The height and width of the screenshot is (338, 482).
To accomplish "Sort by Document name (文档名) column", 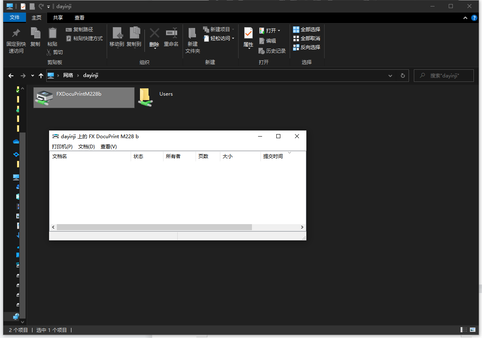I will (90, 156).
